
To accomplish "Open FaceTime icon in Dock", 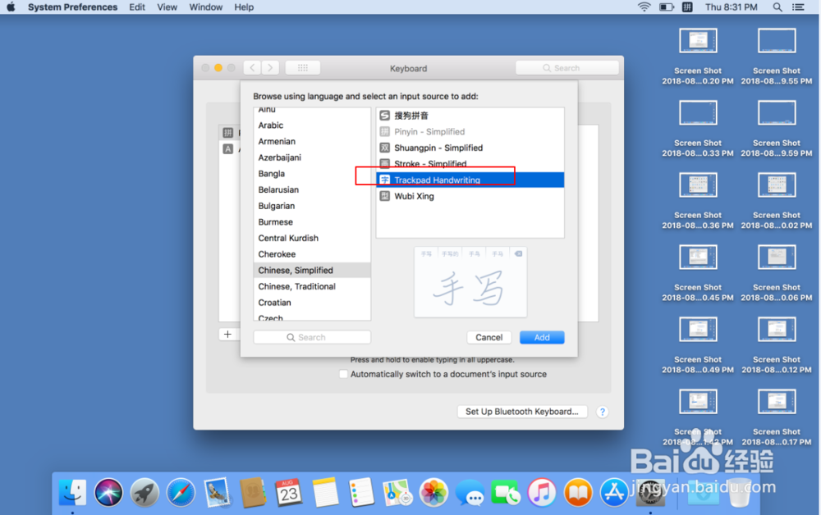I will tap(506, 492).
